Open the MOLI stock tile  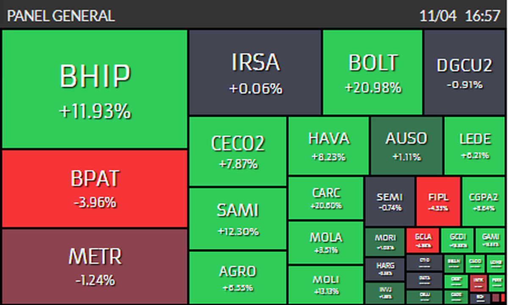[x=326, y=284]
